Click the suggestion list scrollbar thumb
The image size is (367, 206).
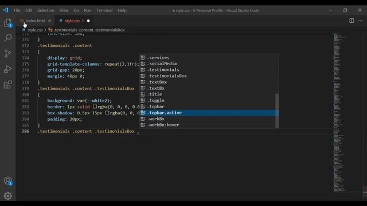(x=277, y=110)
